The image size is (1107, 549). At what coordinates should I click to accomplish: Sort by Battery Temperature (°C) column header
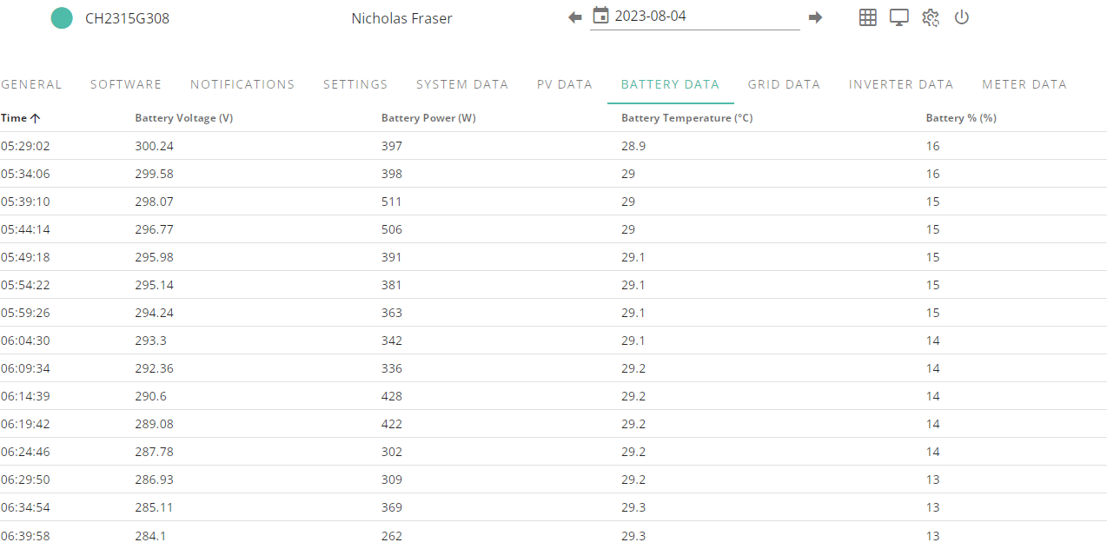(687, 118)
